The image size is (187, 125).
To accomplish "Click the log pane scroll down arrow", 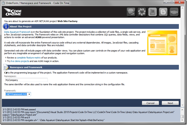I will click(x=182, y=120).
